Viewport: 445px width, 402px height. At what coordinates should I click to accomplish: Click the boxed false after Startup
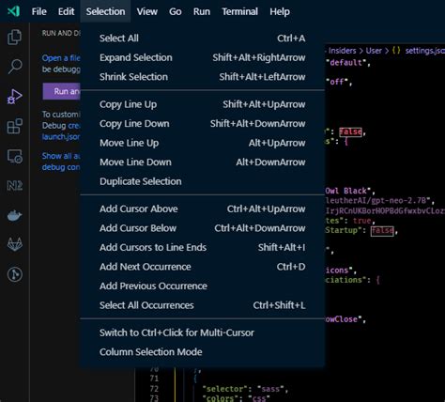(x=382, y=231)
